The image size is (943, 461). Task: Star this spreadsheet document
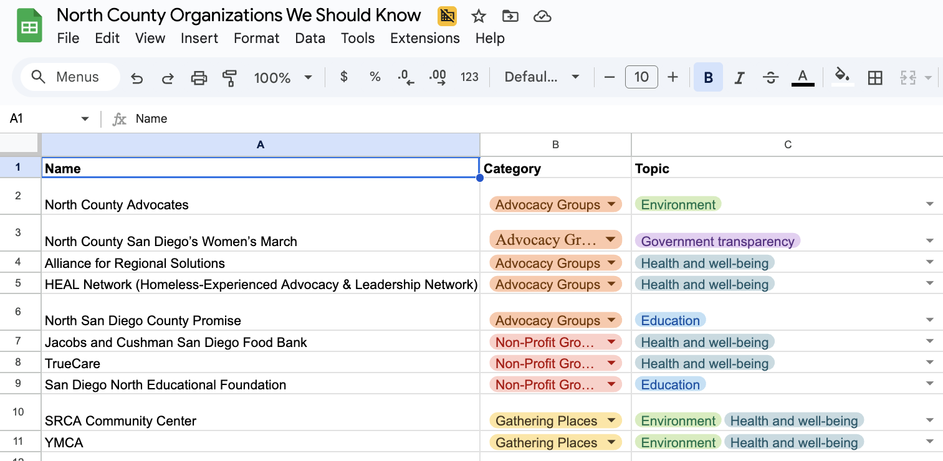[478, 16]
